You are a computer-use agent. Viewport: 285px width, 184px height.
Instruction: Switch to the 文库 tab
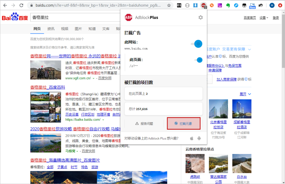[x=106, y=29]
